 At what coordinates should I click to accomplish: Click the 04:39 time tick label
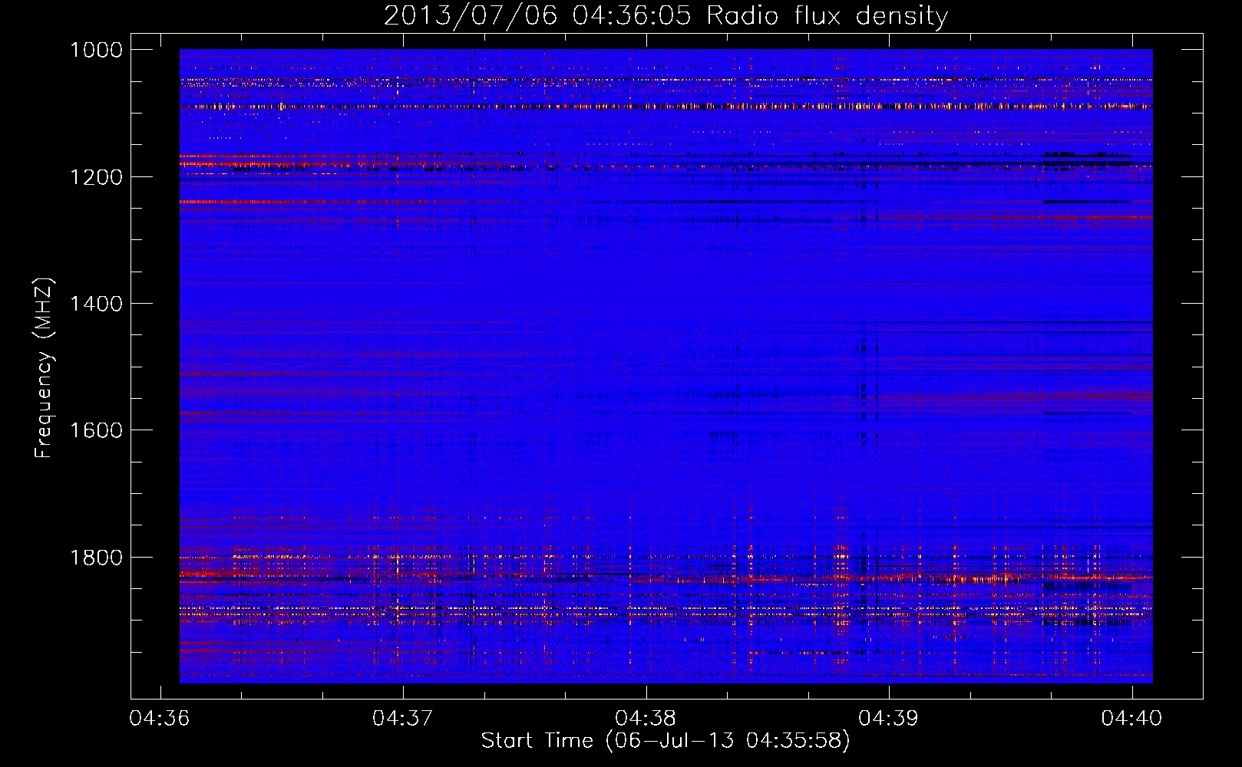tap(889, 719)
